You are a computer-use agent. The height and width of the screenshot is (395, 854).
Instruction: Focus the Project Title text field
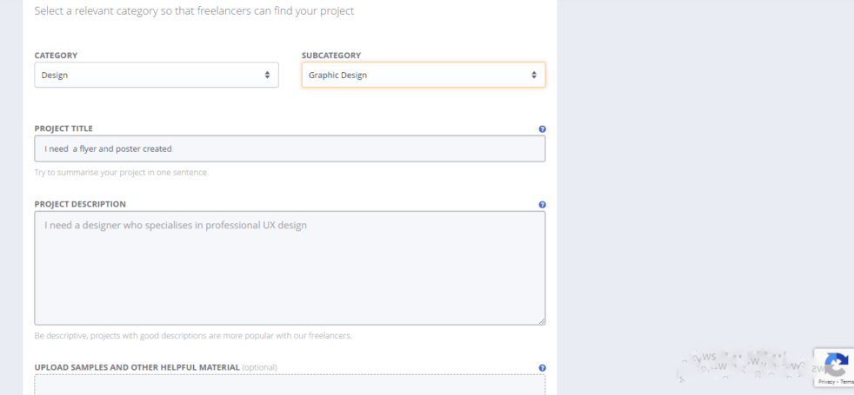coord(290,148)
